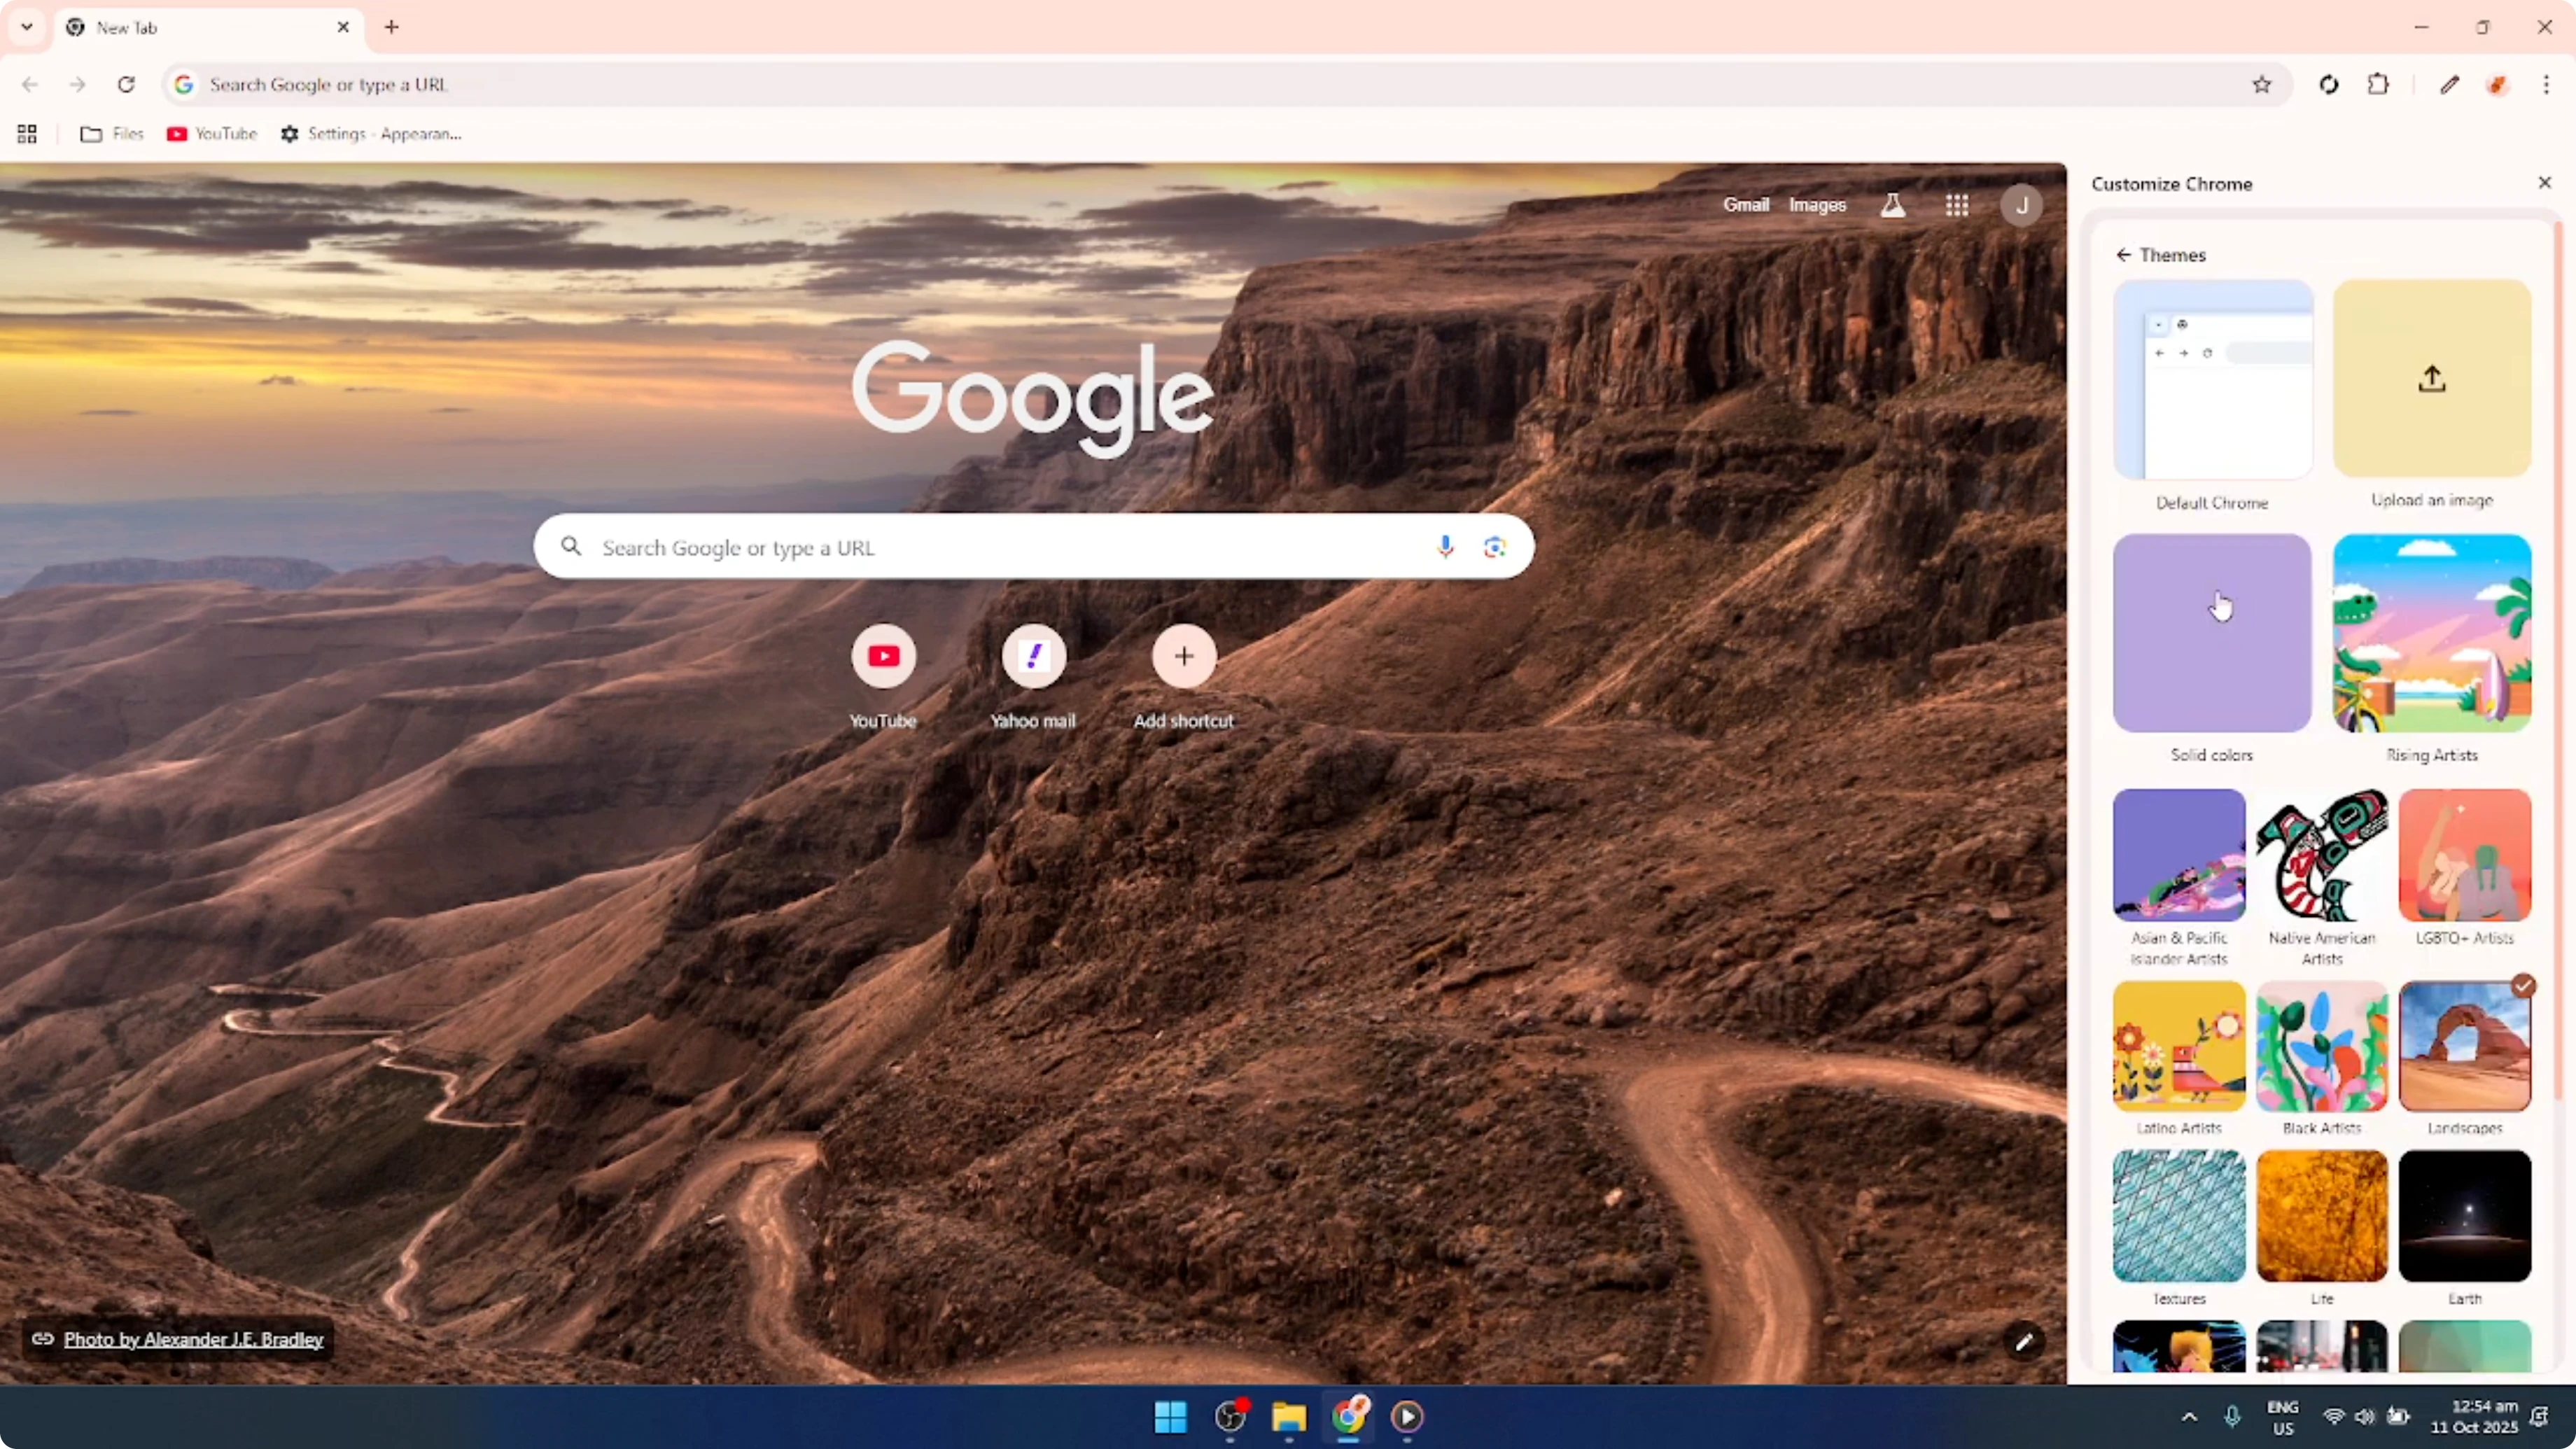
Task: Click the Add shortcut button
Action: [x=1184, y=657]
